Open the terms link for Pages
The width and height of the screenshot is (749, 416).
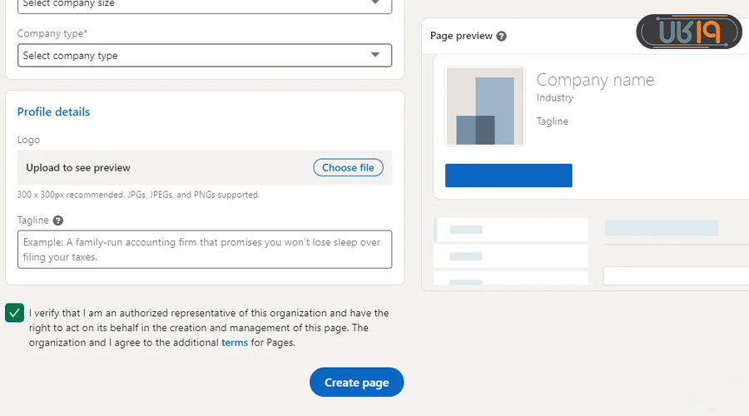point(235,342)
